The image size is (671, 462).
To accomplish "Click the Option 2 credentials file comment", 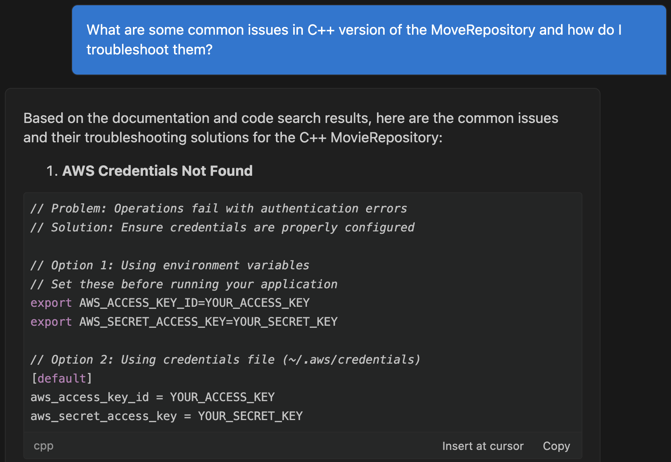I will pos(225,359).
